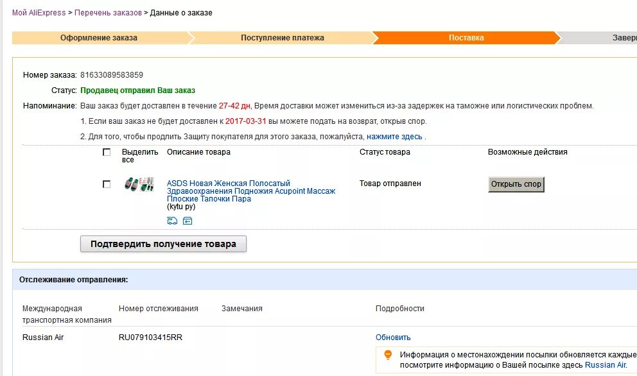Check the 'Выделить все' checkbox
The image size is (637, 376).
(x=107, y=152)
